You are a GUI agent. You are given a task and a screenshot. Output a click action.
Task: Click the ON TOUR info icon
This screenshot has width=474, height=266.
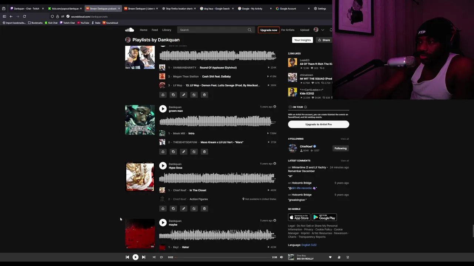click(306, 107)
